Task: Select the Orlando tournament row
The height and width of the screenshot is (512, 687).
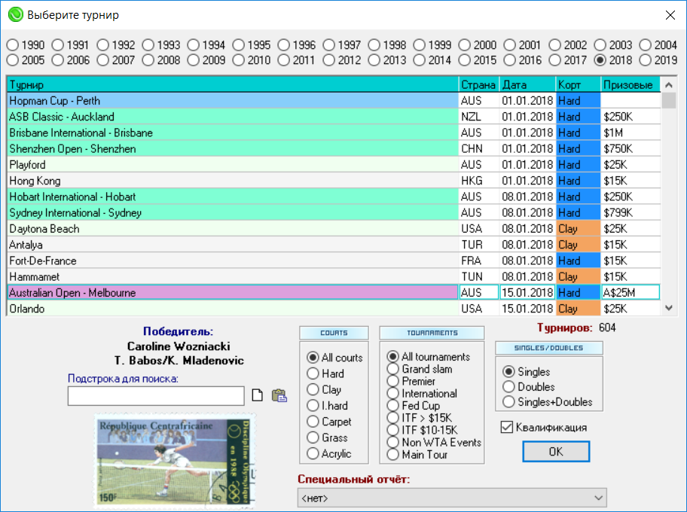Action: pyautogui.click(x=233, y=309)
